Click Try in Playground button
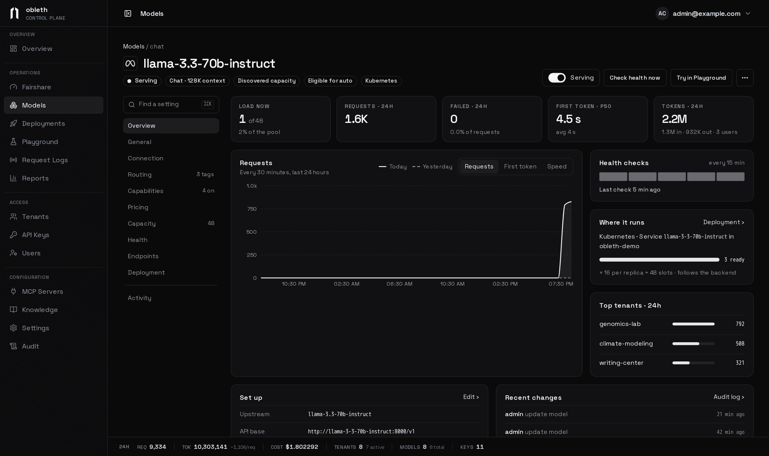The width and height of the screenshot is (769, 456). click(701, 78)
